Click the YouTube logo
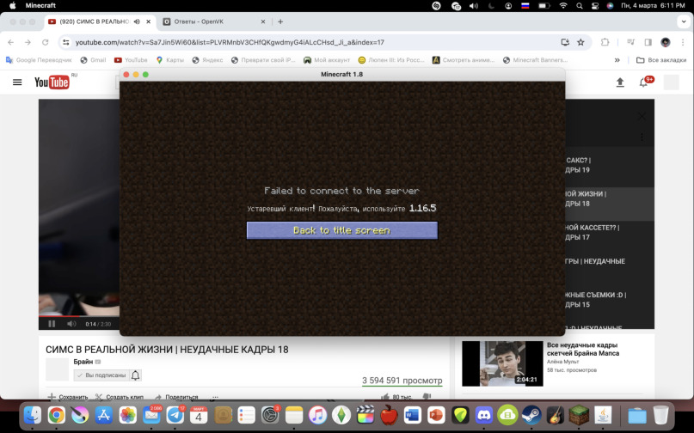The width and height of the screenshot is (694, 433). coord(52,82)
